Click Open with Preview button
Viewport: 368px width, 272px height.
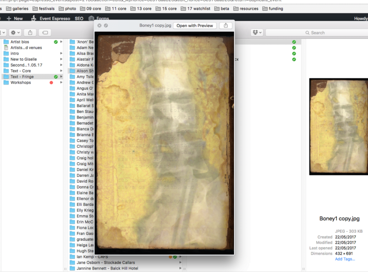coord(195,25)
